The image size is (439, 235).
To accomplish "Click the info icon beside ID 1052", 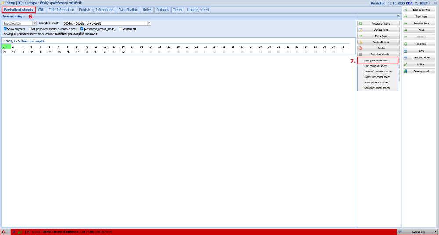I will [x=428, y=3].
